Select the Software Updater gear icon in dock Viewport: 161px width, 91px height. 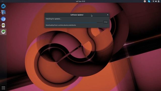tap(3, 32)
